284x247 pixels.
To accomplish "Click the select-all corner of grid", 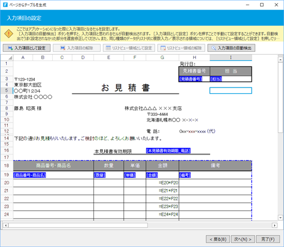I will coord(7,57).
